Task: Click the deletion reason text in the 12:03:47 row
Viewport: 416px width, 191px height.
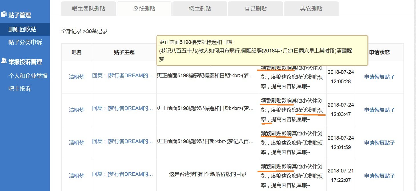Action: (292, 110)
